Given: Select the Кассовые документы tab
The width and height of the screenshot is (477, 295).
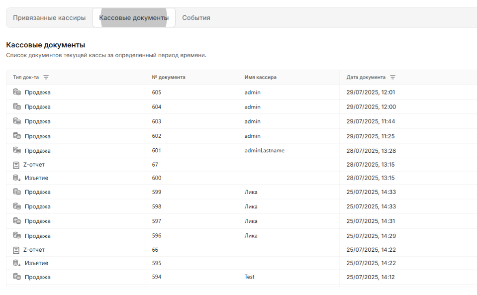Looking at the screenshot, I should [x=134, y=18].
